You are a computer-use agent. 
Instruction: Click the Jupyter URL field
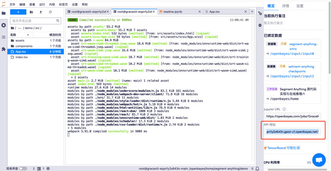(292, 116)
